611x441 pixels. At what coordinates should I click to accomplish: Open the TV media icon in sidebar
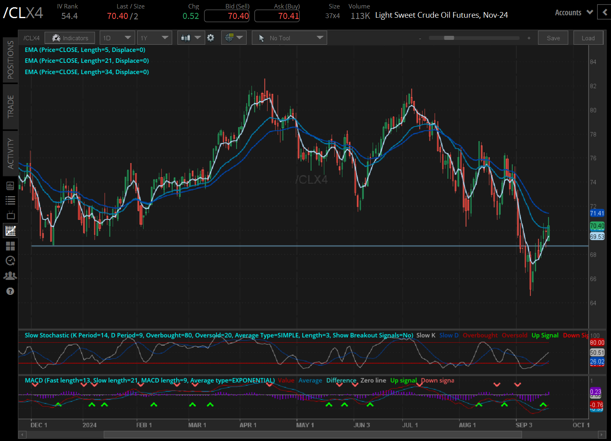[10, 215]
